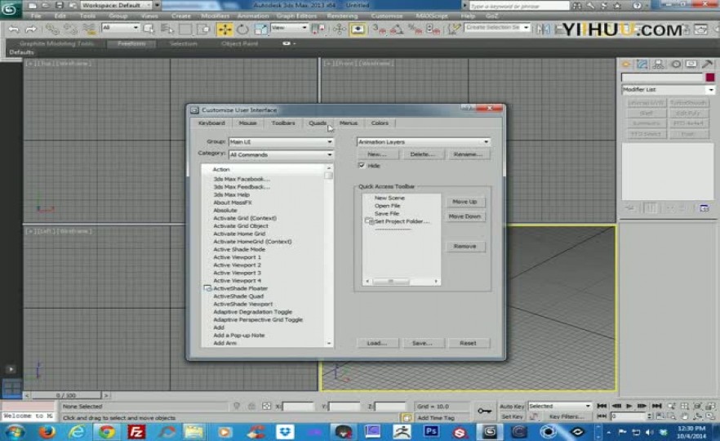The image size is (720, 441).
Task: Click the object color swatch in command panel
Action: coord(710,77)
